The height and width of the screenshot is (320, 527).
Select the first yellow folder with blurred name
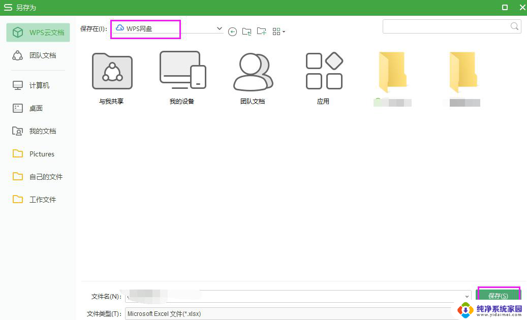(392, 79)
